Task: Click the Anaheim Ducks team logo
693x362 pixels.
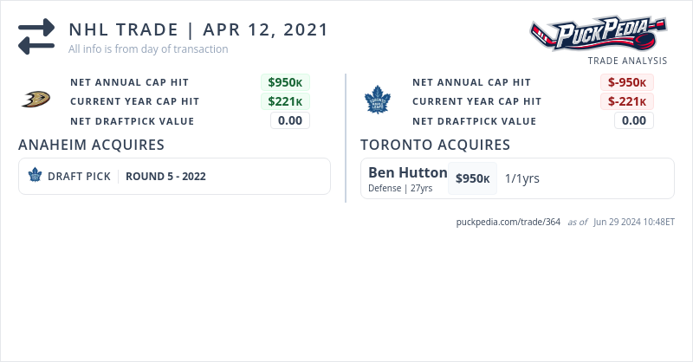Action: click(36, 100)
